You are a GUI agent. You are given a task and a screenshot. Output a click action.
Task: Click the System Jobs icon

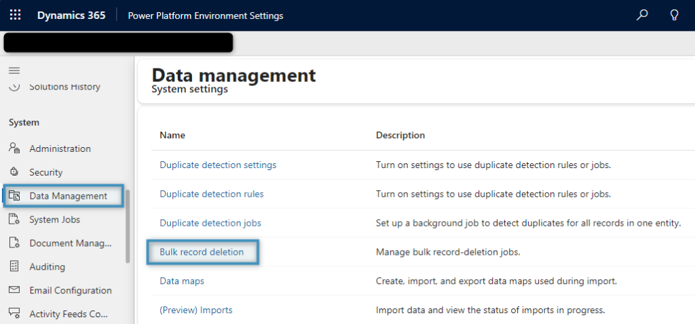tap(15, 220)
